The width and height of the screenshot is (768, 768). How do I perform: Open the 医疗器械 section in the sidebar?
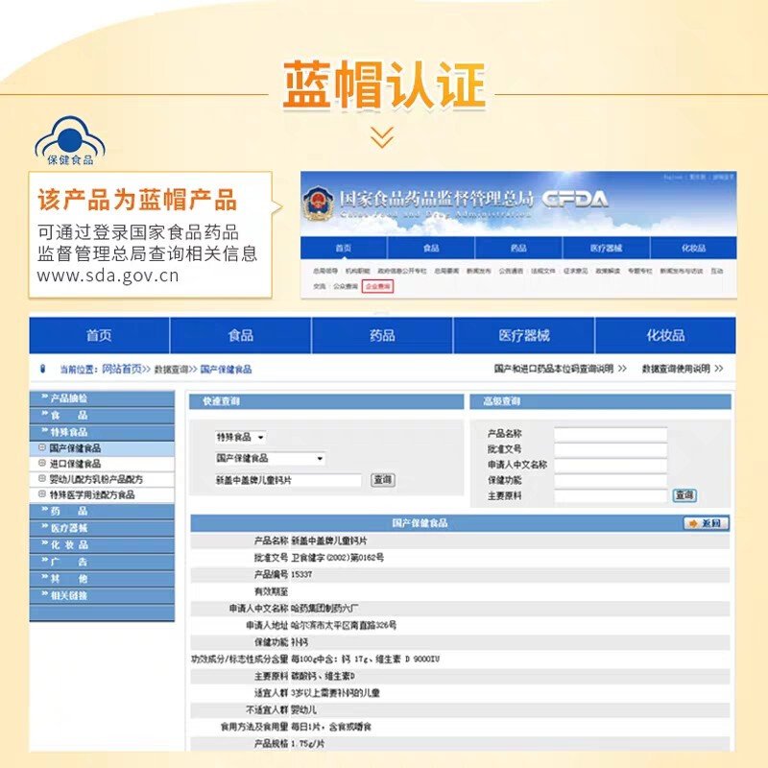click(x=102, y=528)
